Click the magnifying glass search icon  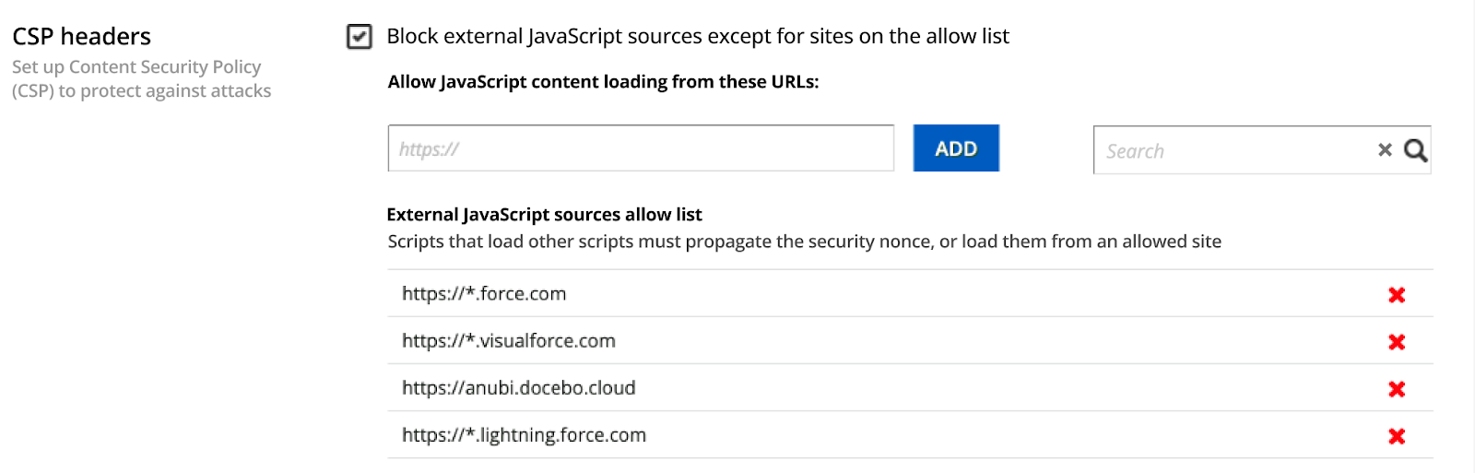1415,150
